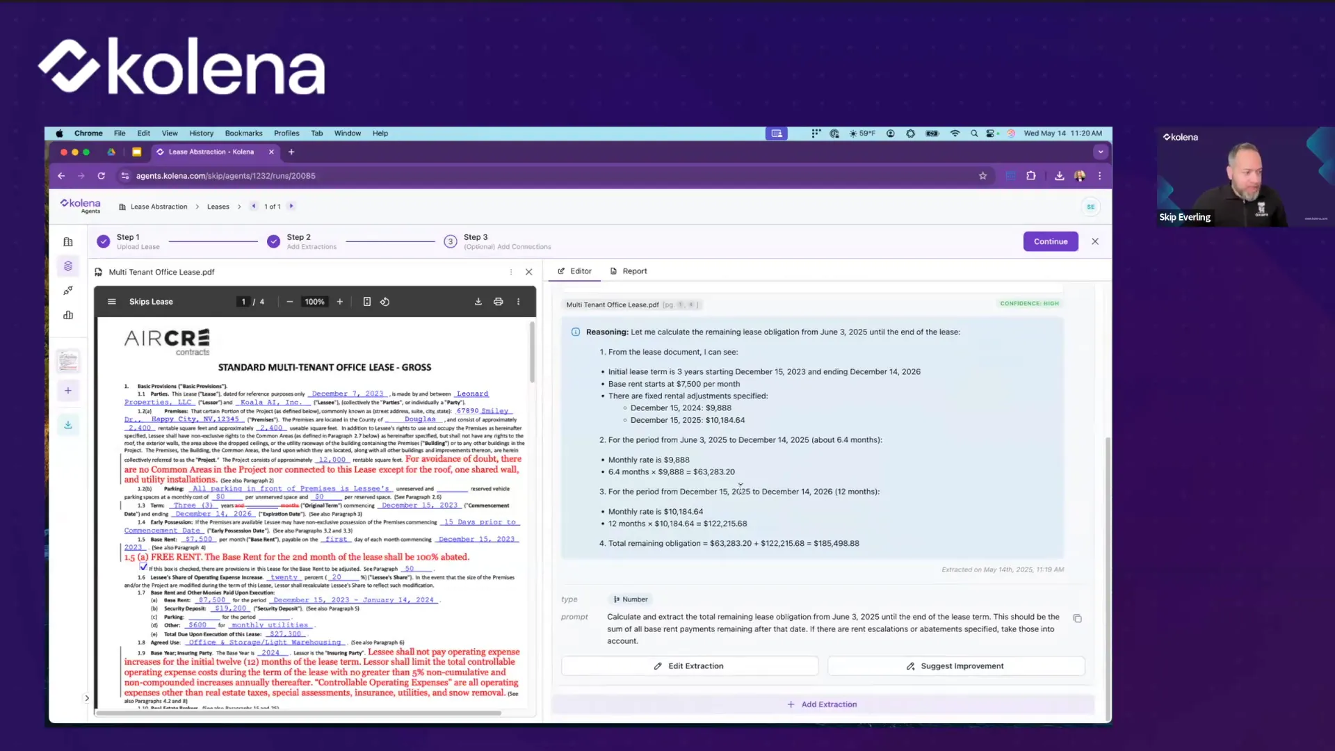The height and width of the screenshot is (751, 1335).
Task: Click the sidebar download icon
Action: pyautogui.click(x=68, y=425)
